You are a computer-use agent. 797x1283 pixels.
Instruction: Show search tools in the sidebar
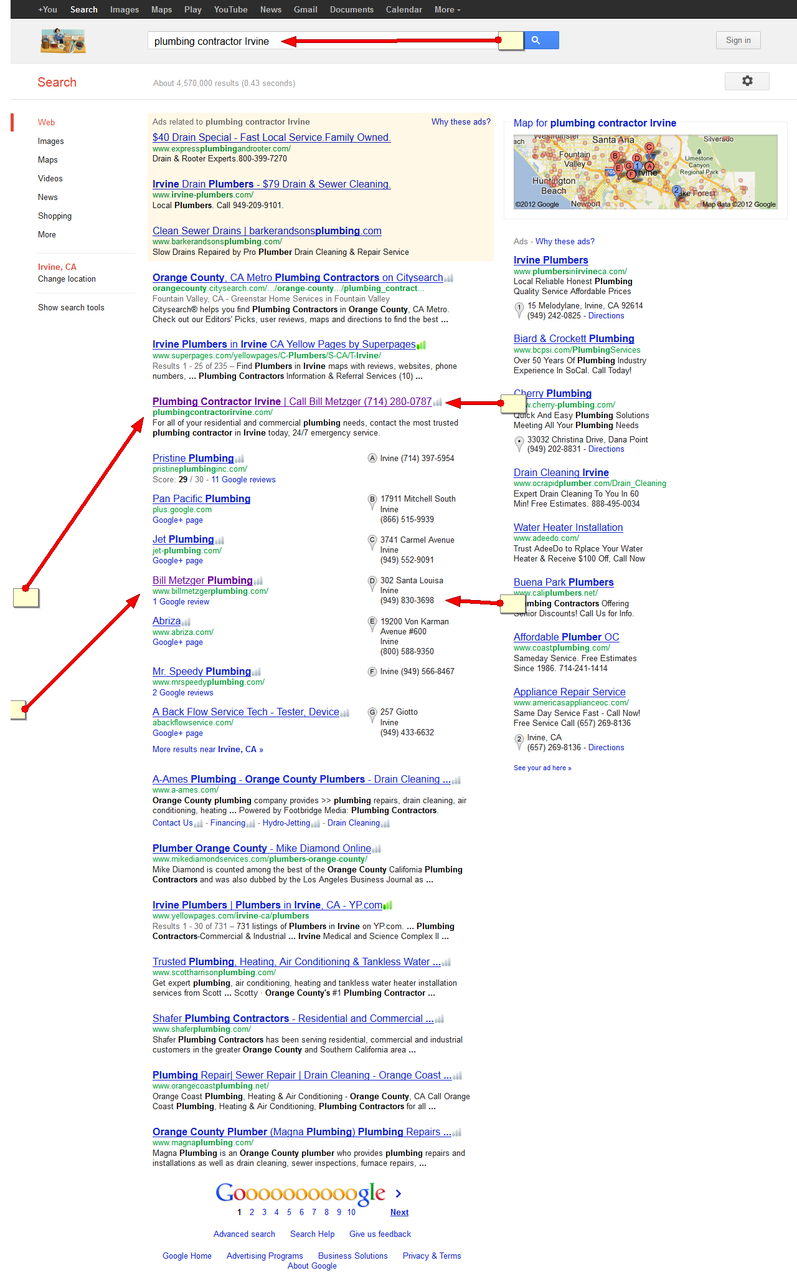71,307
